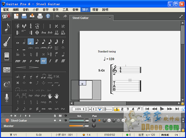Image resolution: width=186 pixels, height=138 pixels.
Task: Open the 檔案 (File) menu
Action: tap(6, 10)
